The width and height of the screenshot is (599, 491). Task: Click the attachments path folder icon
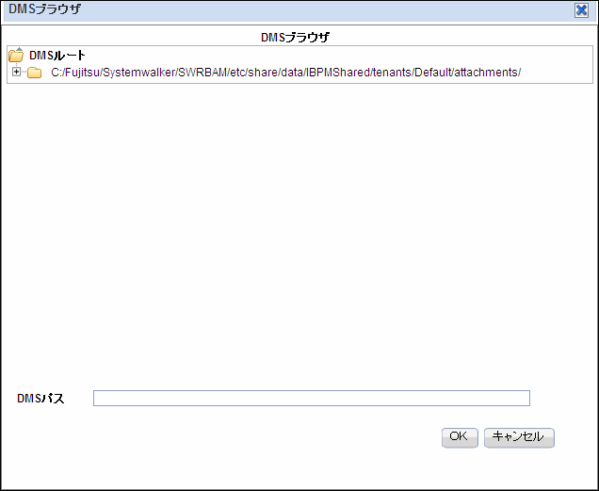[35, 73]
